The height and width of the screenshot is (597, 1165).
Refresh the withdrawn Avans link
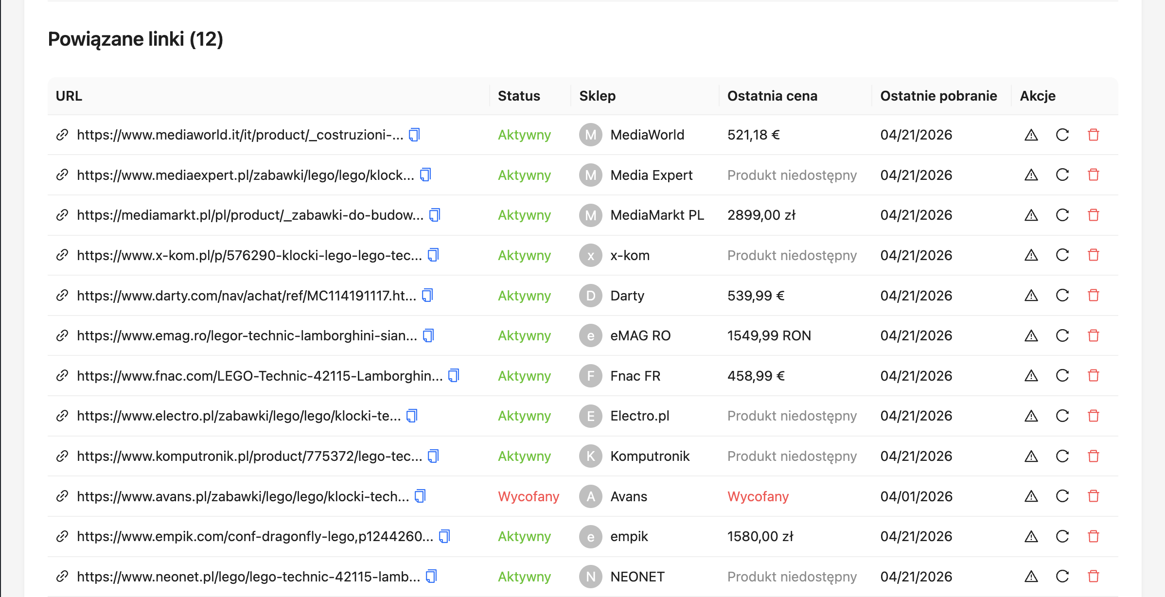[1062, 496]
